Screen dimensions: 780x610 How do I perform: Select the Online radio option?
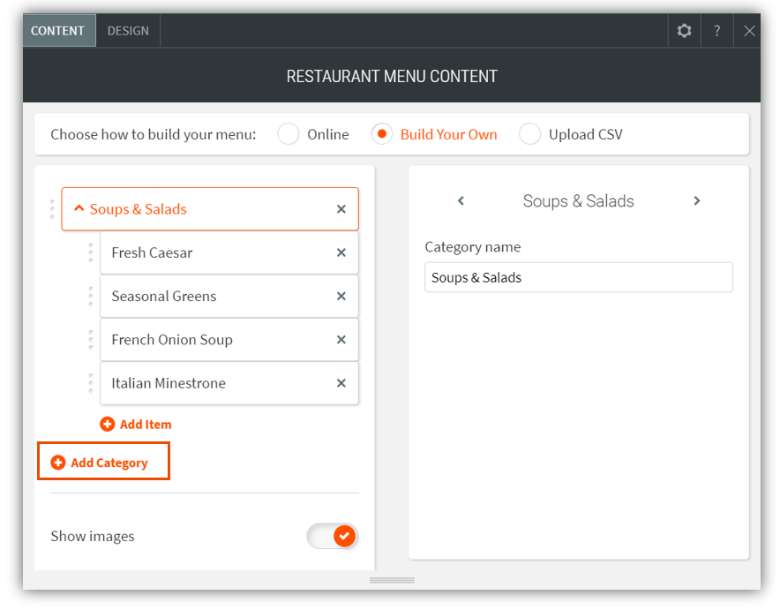pyautogui.click(x=289, y=134)
